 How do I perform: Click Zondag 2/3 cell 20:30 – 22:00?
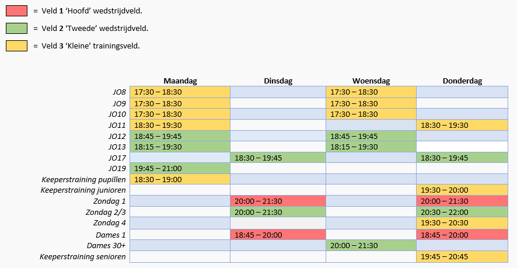tap(462, 212)
